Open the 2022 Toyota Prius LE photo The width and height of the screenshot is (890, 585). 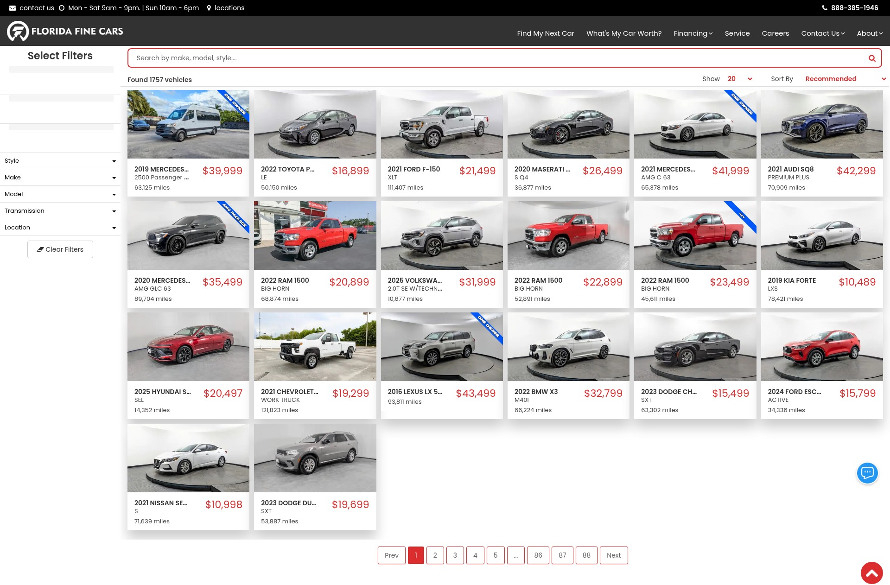click(315, 124)
